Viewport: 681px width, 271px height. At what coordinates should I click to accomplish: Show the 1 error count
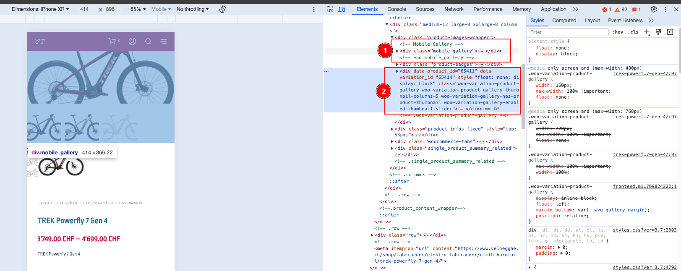pyautogui.click(x=607, y=9)
